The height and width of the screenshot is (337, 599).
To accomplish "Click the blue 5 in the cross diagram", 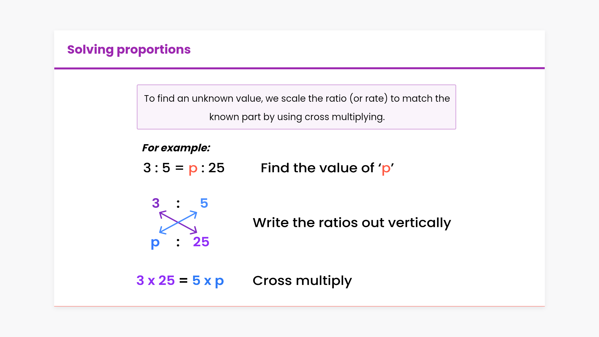I will [204, 203].
